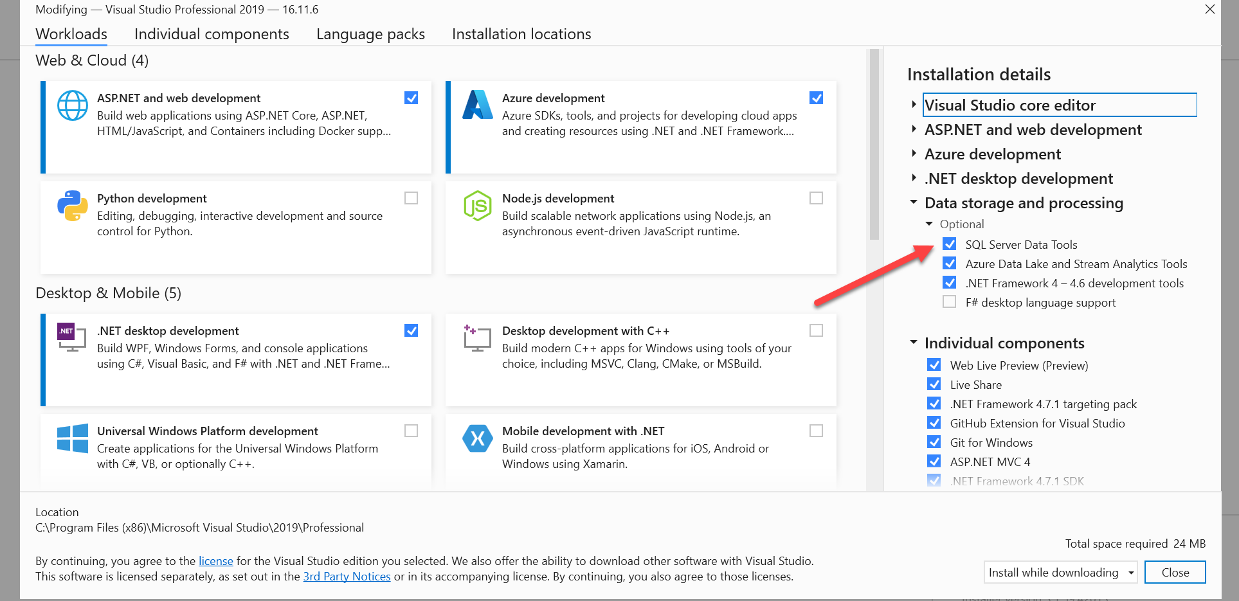Click the Universal Windows Platform logo icon

73,438
